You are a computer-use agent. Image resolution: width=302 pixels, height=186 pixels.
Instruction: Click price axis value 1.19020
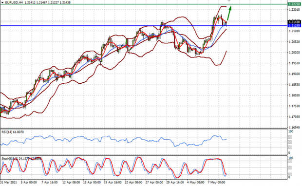[295, 74]
